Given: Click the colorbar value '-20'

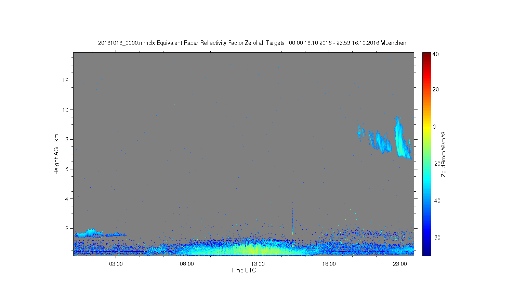Looking at the screenshot, I should (x=436, y=164).
